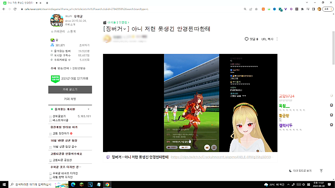Jump to comments via 댓글 0

pos(252,39)
